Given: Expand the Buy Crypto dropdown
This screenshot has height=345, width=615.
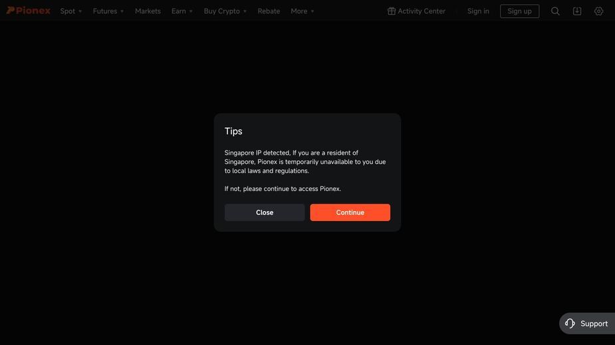Looking at the screenshot, I should [x=225, y=11].
